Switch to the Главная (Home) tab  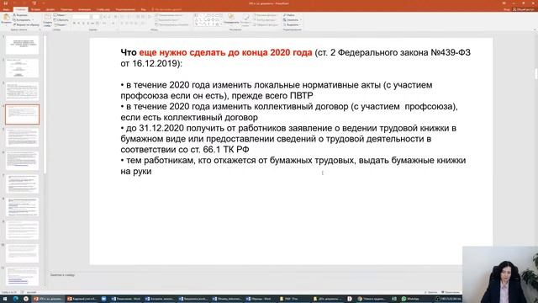pyautogui.click(x=20, y=9)
